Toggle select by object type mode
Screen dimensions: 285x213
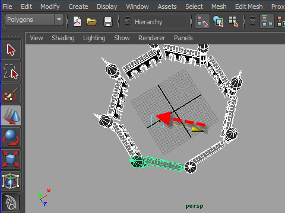(218, 21)
